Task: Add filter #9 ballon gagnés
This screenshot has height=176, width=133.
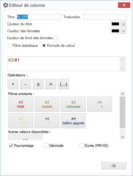Action: (x=73, y=121)
